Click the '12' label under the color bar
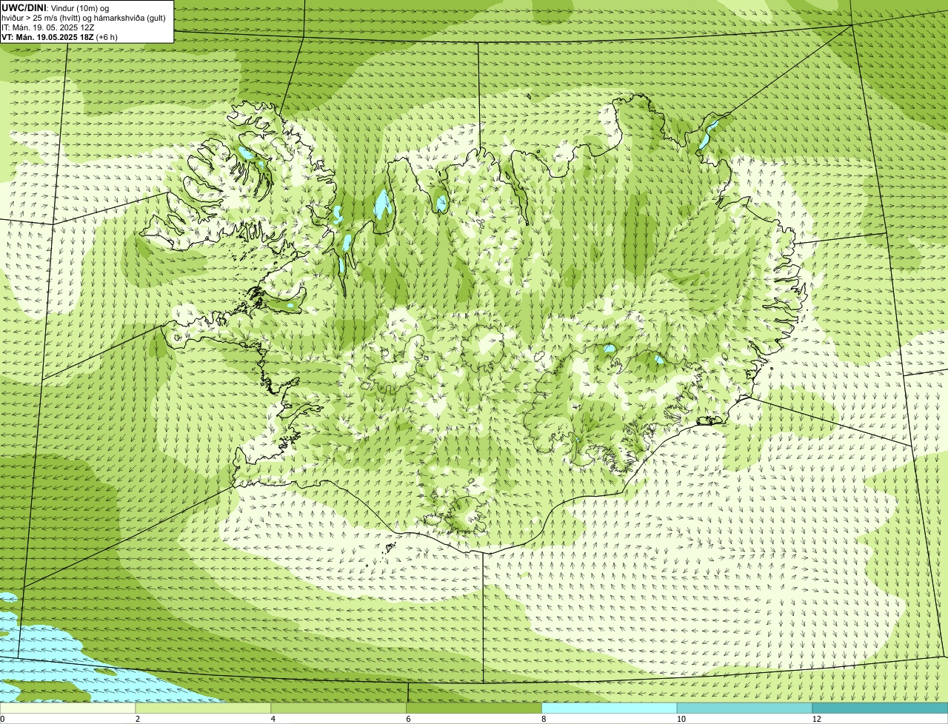Image resolution: width=948 pixels, height=724 pixels. click(815, 719)
